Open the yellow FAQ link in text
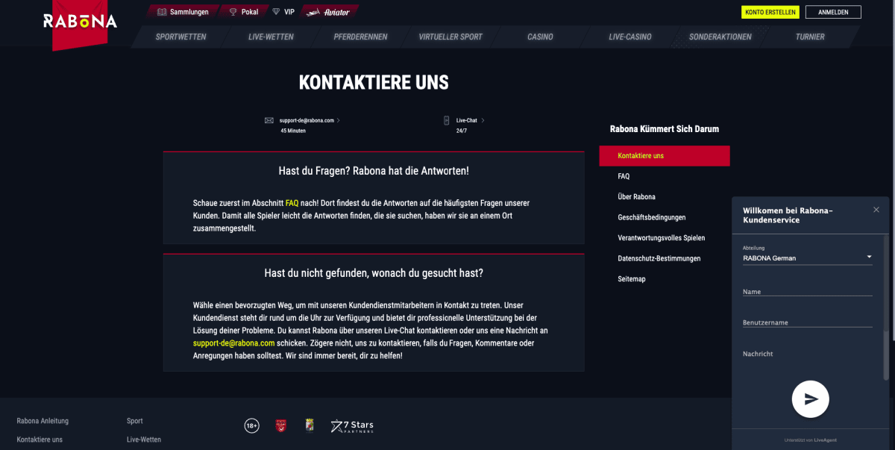 coord(292,203)
